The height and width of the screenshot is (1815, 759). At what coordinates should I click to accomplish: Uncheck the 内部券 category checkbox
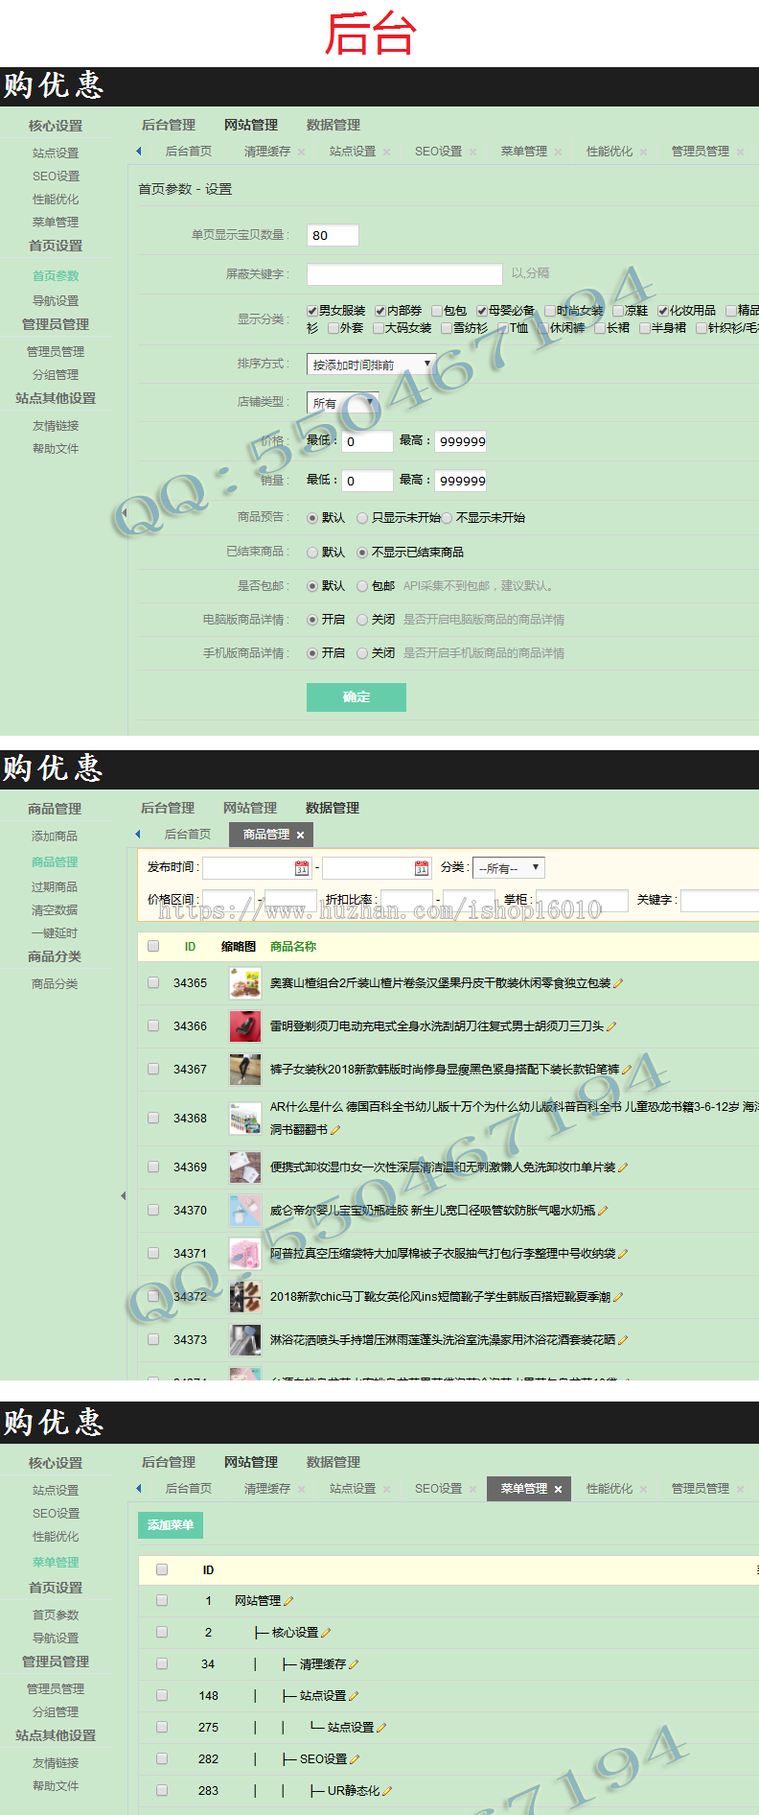pyautogui.click(x=380, y=311)
